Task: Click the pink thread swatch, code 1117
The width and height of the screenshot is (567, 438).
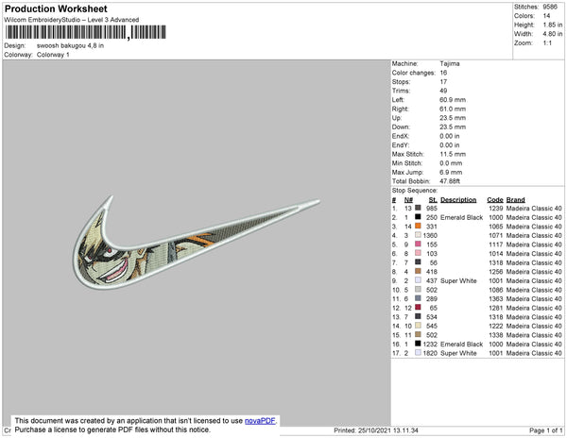Action: tap(418, 244)
